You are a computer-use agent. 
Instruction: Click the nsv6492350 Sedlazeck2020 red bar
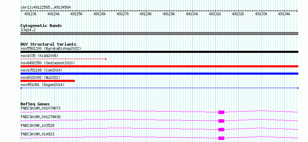coord(159,66)
